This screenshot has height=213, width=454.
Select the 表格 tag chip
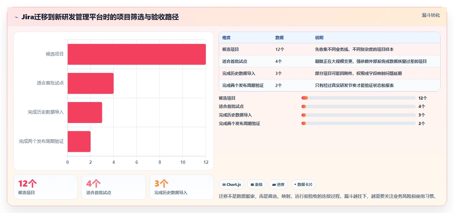tap(256, 184)
